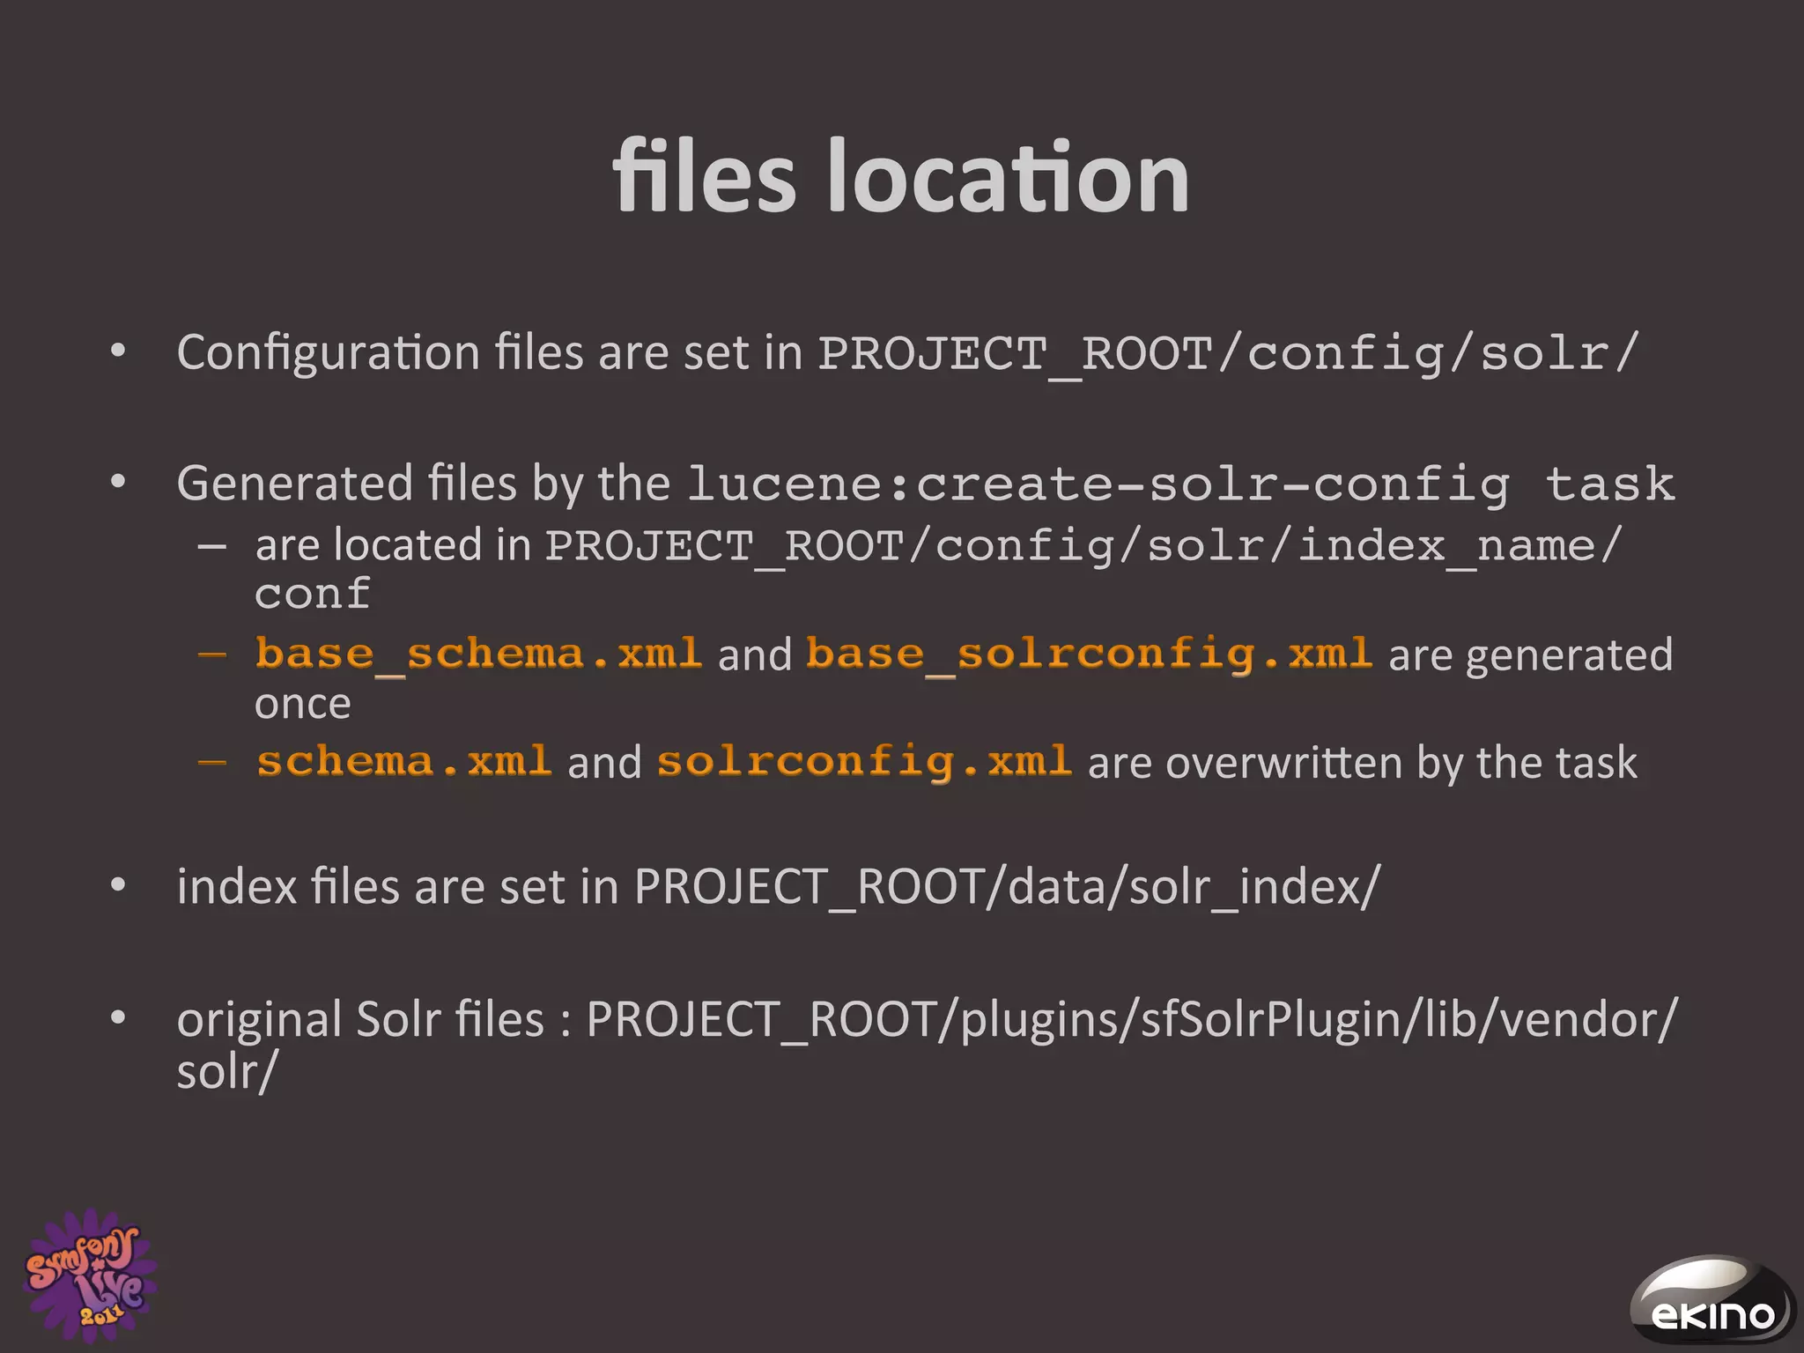Click the 'base_solrconfig.xml' orange filename
The image size is (1804, 1353).
coord(1089,654)
